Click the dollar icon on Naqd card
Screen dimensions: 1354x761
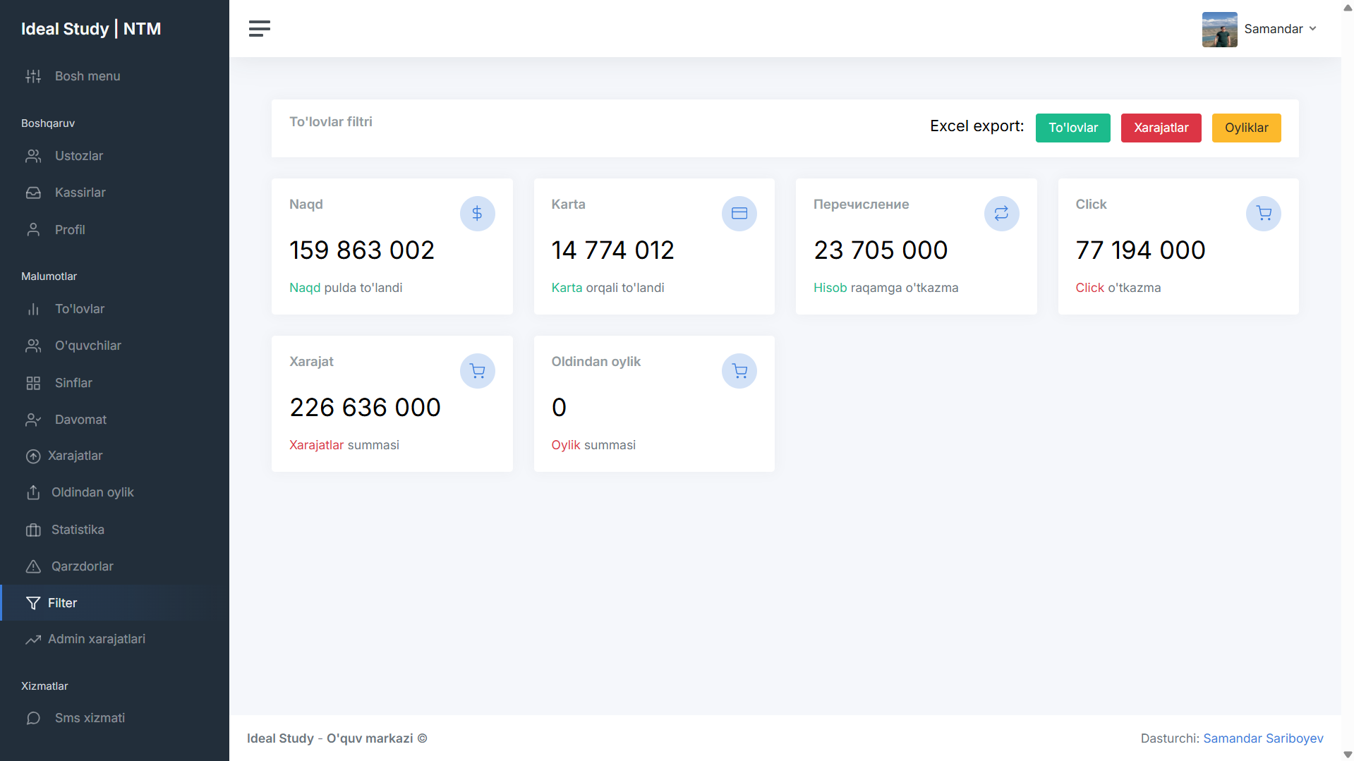tap(477, 214)
